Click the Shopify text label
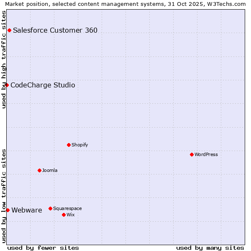Viewport: 251px width, 251px height. coord(80,145)
